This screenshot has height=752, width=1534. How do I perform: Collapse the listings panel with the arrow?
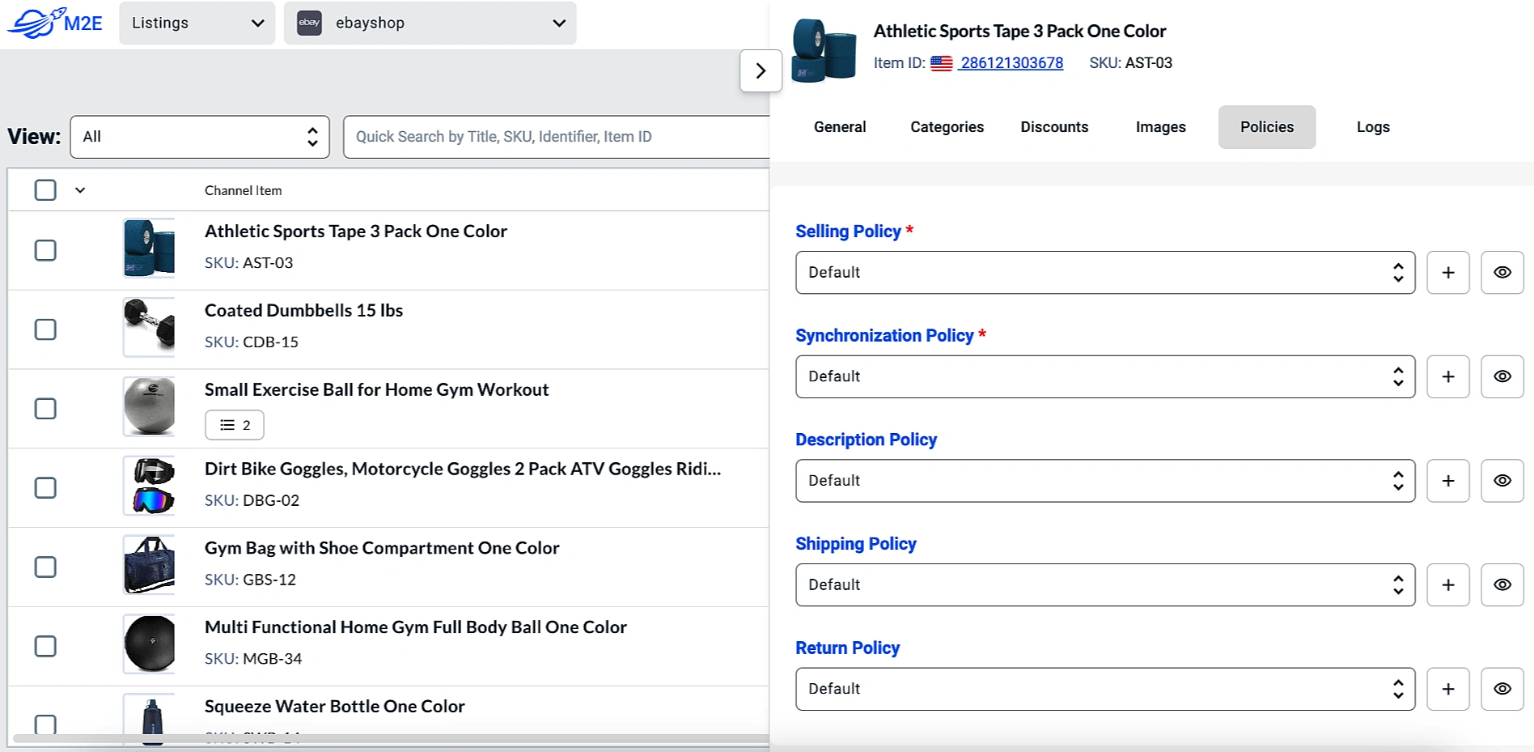pyautogui.click(x=760, y=70)
